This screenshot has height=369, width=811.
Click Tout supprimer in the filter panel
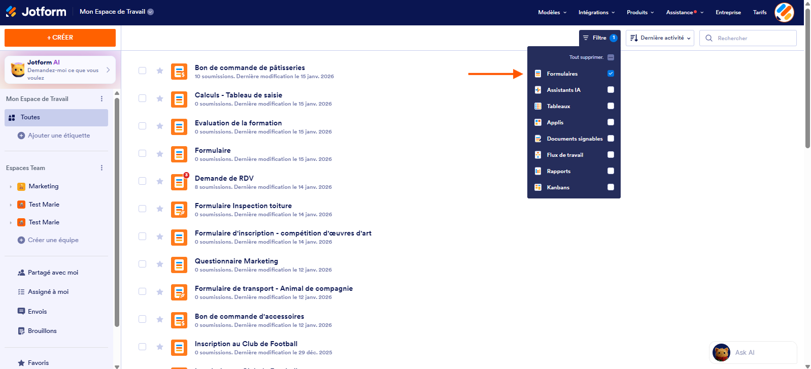coord(586,57)
